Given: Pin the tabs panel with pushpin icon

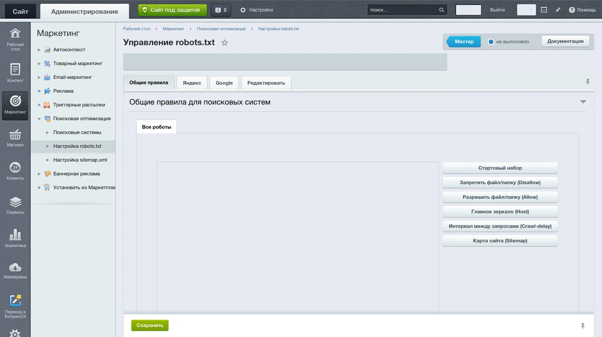Looking at the screenshot, I should [x=587, y=82].
